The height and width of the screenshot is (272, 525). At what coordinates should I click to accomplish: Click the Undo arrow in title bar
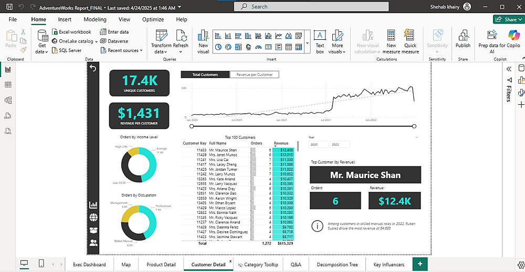[21, 7]
